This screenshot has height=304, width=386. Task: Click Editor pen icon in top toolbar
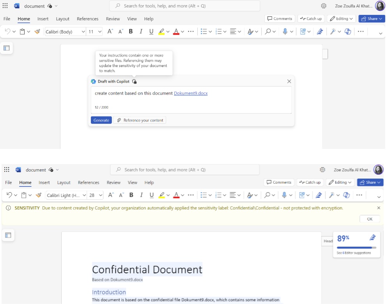pyautogui.click(x=320, y=31)
